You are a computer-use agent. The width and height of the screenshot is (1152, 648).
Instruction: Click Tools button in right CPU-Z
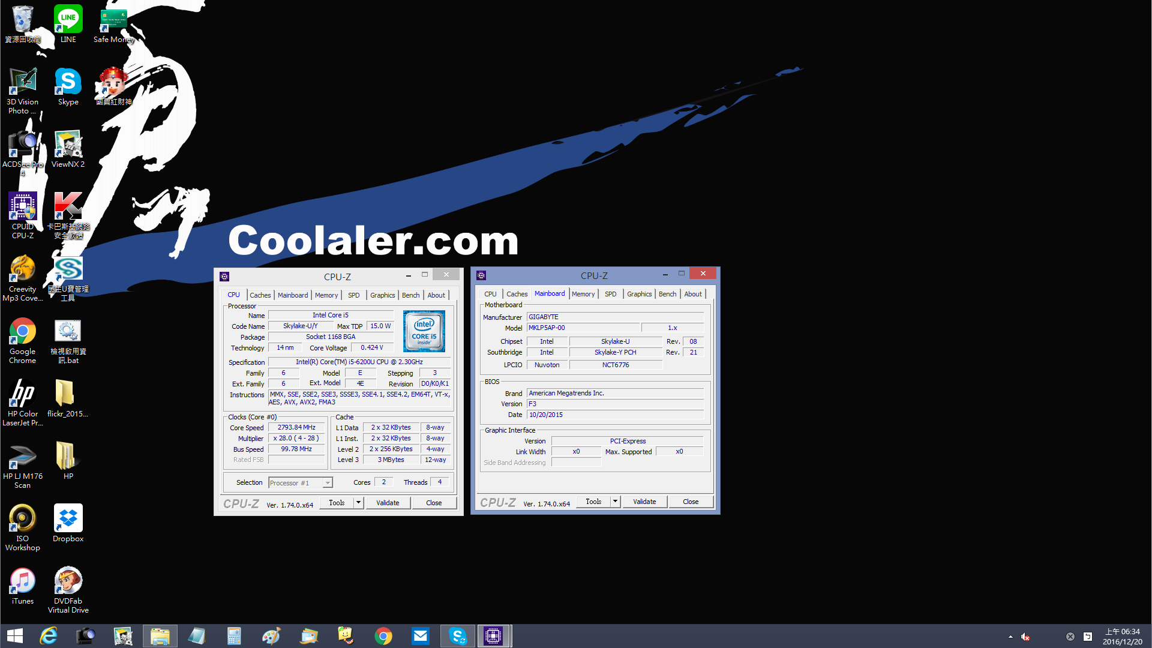point(593,502)
